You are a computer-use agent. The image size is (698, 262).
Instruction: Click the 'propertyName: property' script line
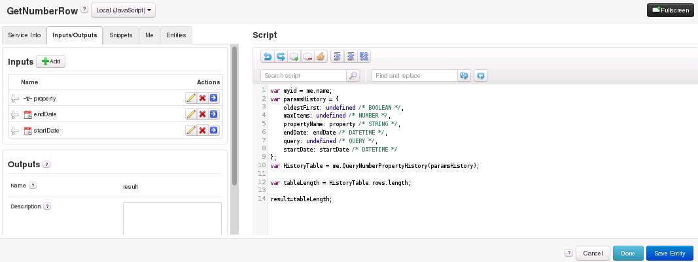[342, 123]
